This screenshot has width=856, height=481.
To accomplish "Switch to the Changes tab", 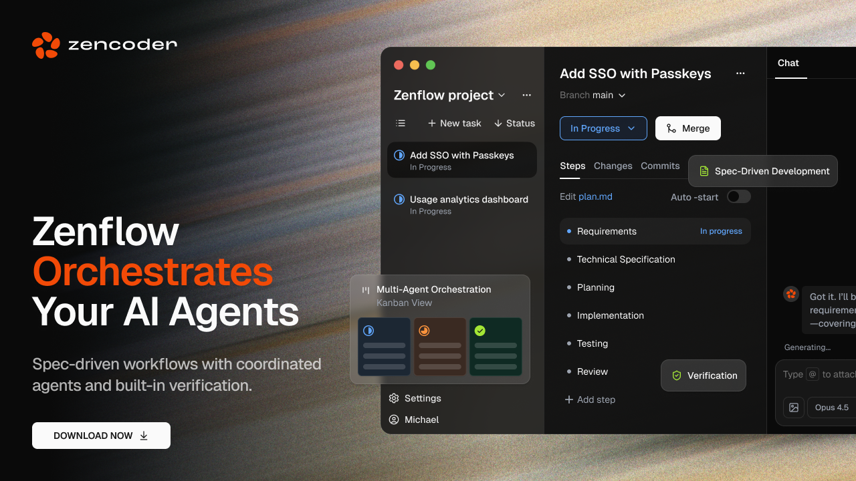I will 613,166.
